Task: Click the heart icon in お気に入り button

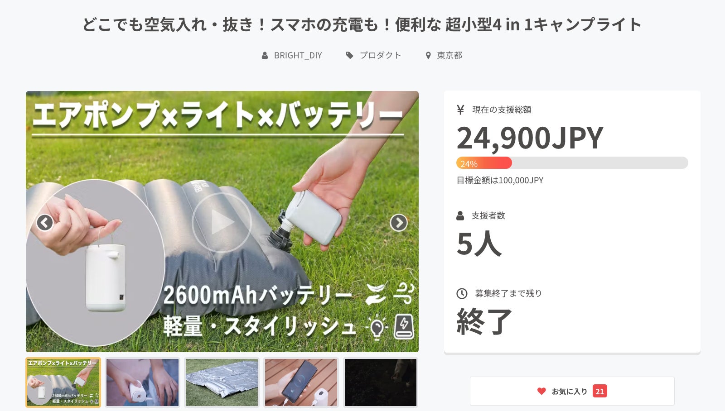Action: point(541,391)
